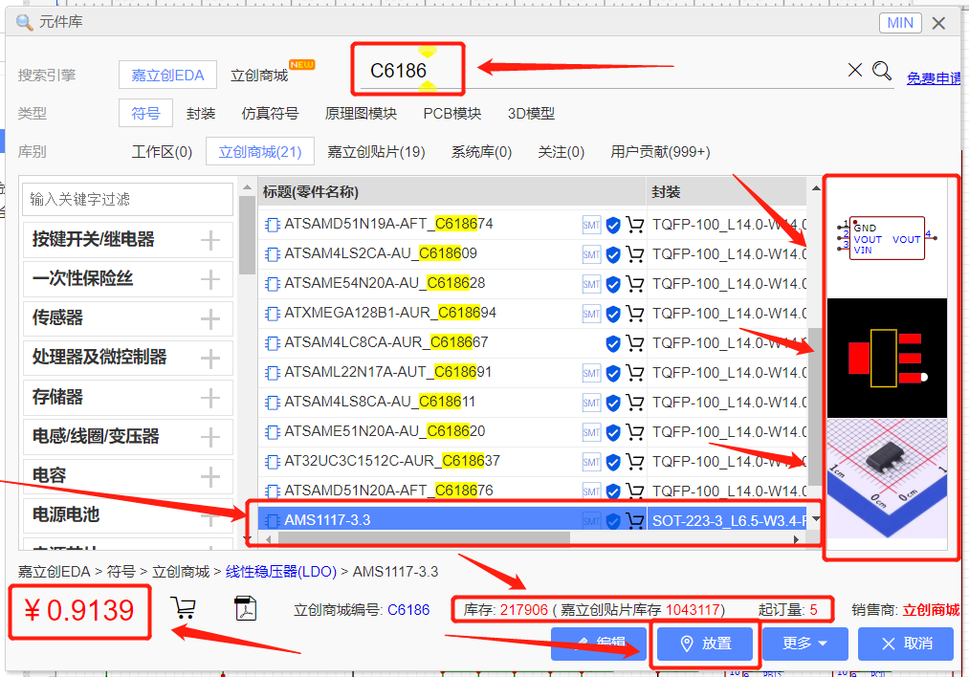
Task: Click cart icon in ATSAMD51N19A-AFT row
Action: [x=634, y=225]
